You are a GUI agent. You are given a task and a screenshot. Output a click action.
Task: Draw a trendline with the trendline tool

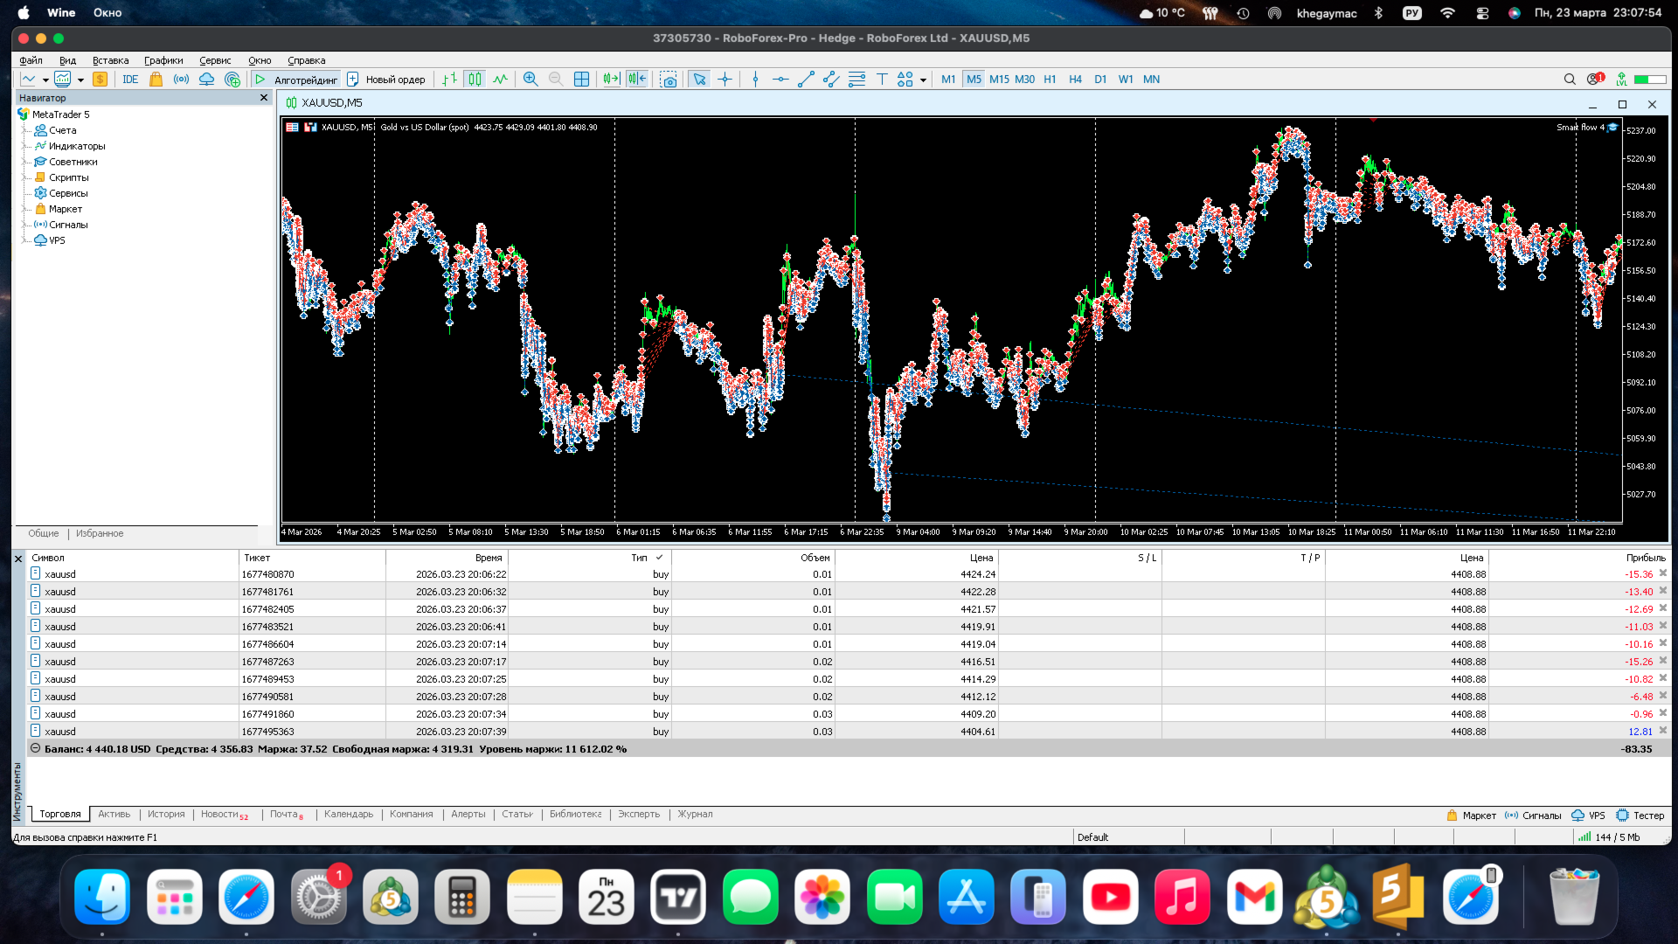pyautogui.click(x=806, y=80)
